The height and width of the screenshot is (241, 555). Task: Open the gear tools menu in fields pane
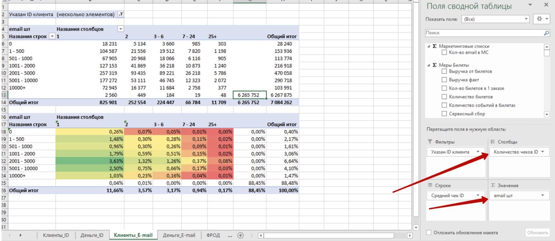coord(542,19)
